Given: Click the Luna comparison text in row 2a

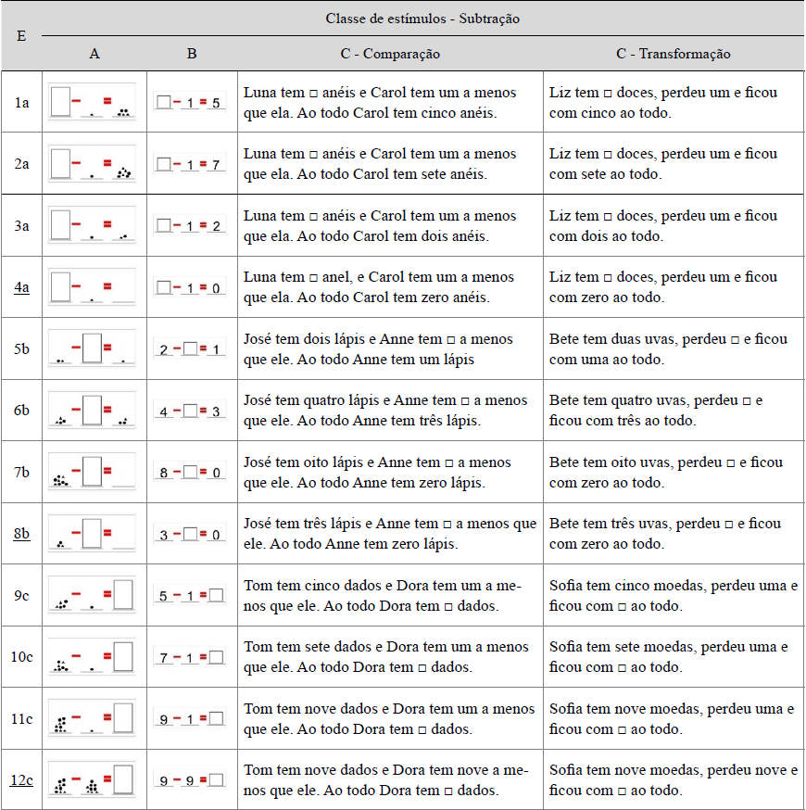Looking at the screenshot, I should (x=380, y=163).
